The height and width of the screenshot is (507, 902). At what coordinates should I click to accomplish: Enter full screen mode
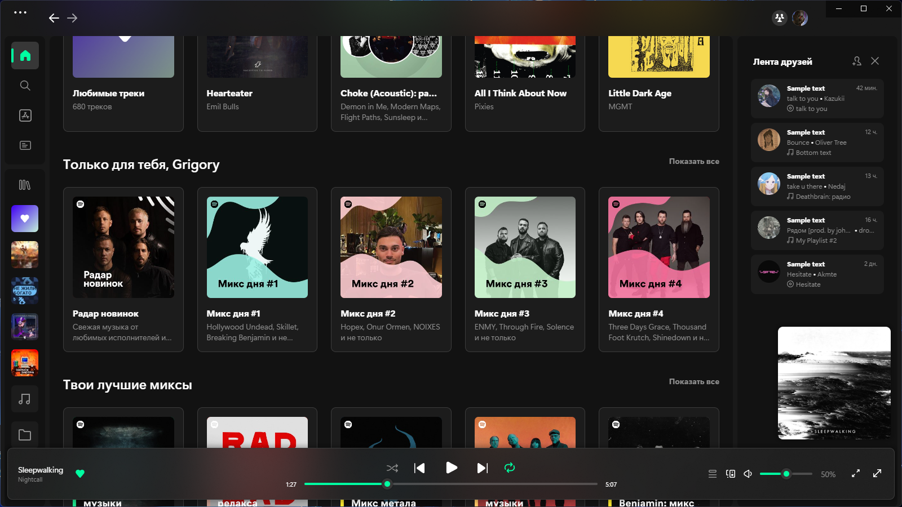point(877,474)
